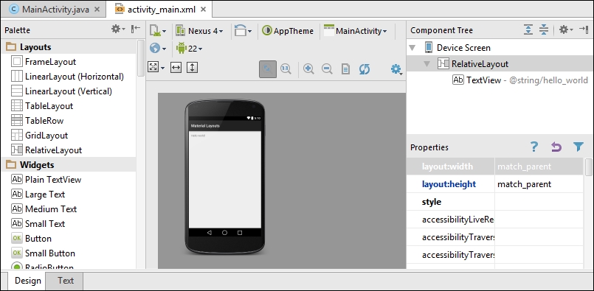594x291 pixels.
Task: Click the expand height vertical arrow icon
Action: coord(193,68)
